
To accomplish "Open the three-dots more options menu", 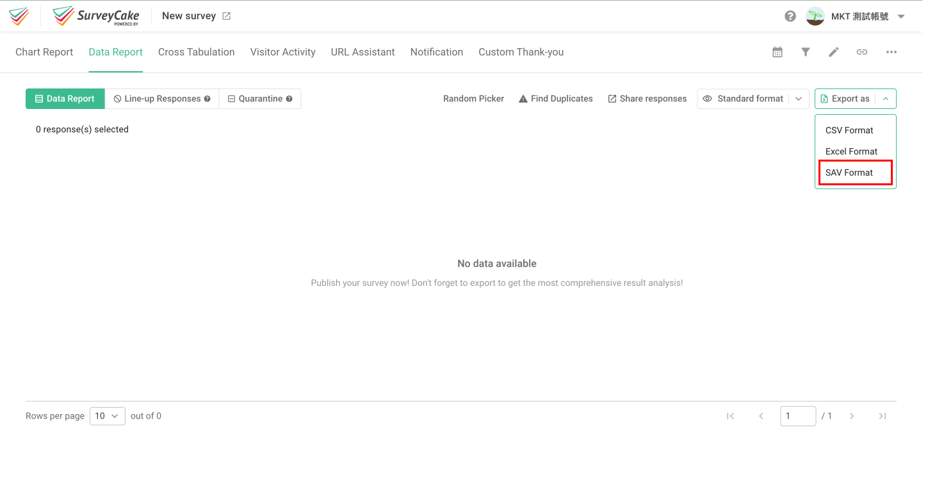I will point(891,53).
